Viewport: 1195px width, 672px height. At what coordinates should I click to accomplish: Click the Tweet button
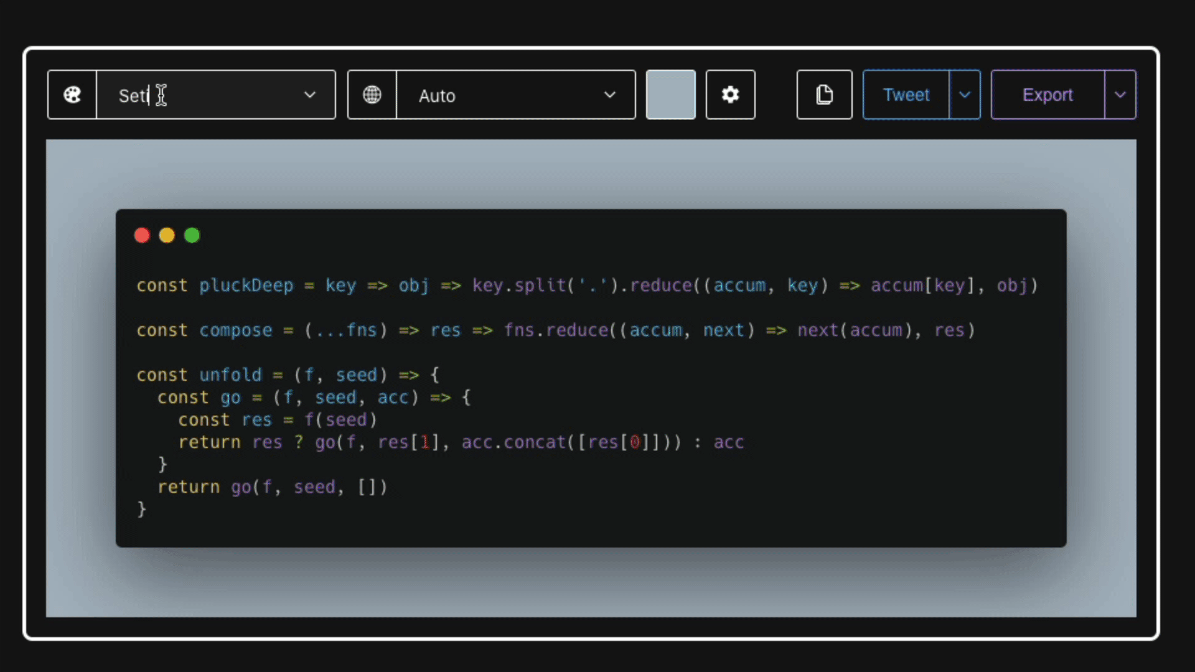[906, 95]
